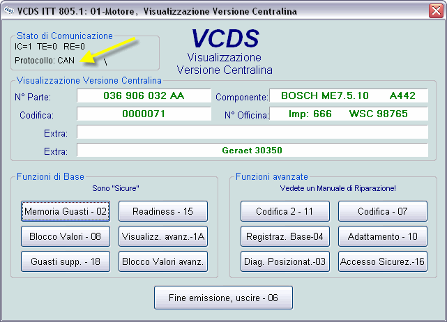The height and width of the screenshot is (322, 447).
Task: Click the Codifica field 0000071
Action: tap(144, 114)
